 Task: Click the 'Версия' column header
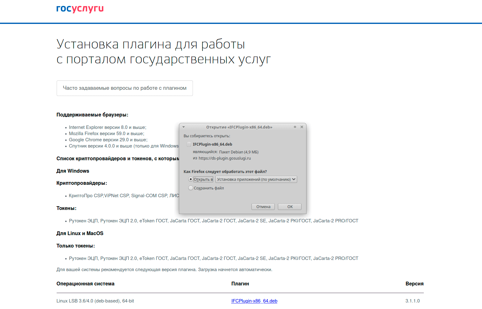[414, 284]
